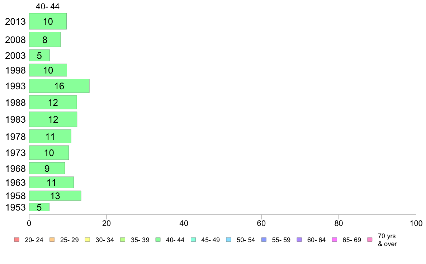Screen dimensions: 426x264
Task: Click the 2013 bar with value 10
Action: coord(48,21)
